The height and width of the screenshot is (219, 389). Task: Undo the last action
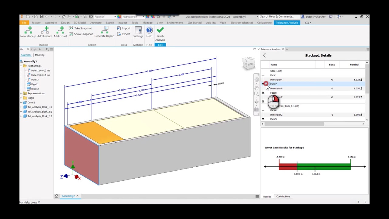point(47,16)
